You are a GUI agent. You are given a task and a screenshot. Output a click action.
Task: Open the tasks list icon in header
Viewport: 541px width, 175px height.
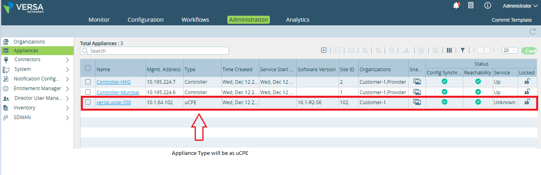tap(471, 5)
